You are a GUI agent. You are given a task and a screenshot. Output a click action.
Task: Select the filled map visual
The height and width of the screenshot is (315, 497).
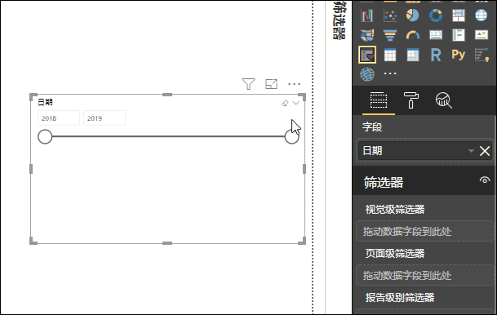pos(367,35)
